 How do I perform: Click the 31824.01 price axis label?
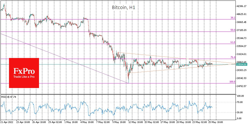pos(242,54)
